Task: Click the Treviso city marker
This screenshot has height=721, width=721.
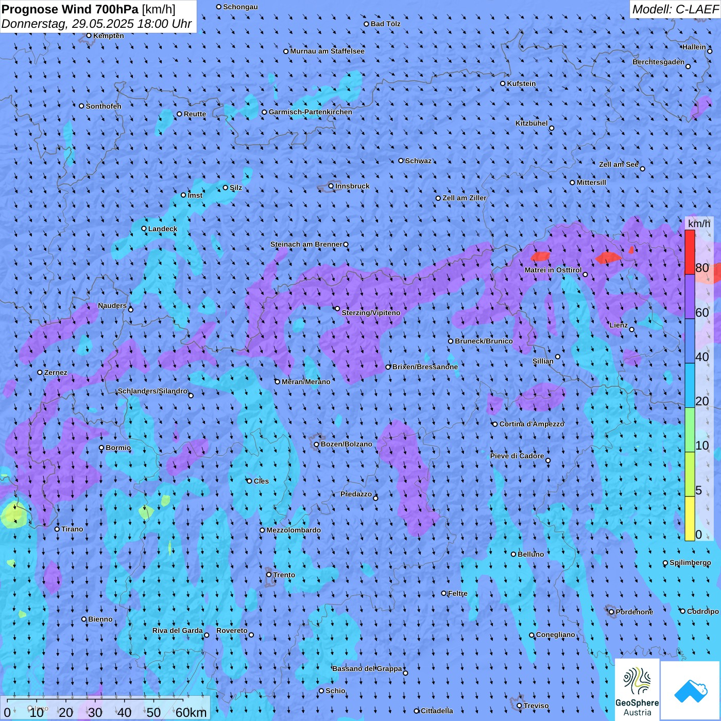Action: click(519, 706)
